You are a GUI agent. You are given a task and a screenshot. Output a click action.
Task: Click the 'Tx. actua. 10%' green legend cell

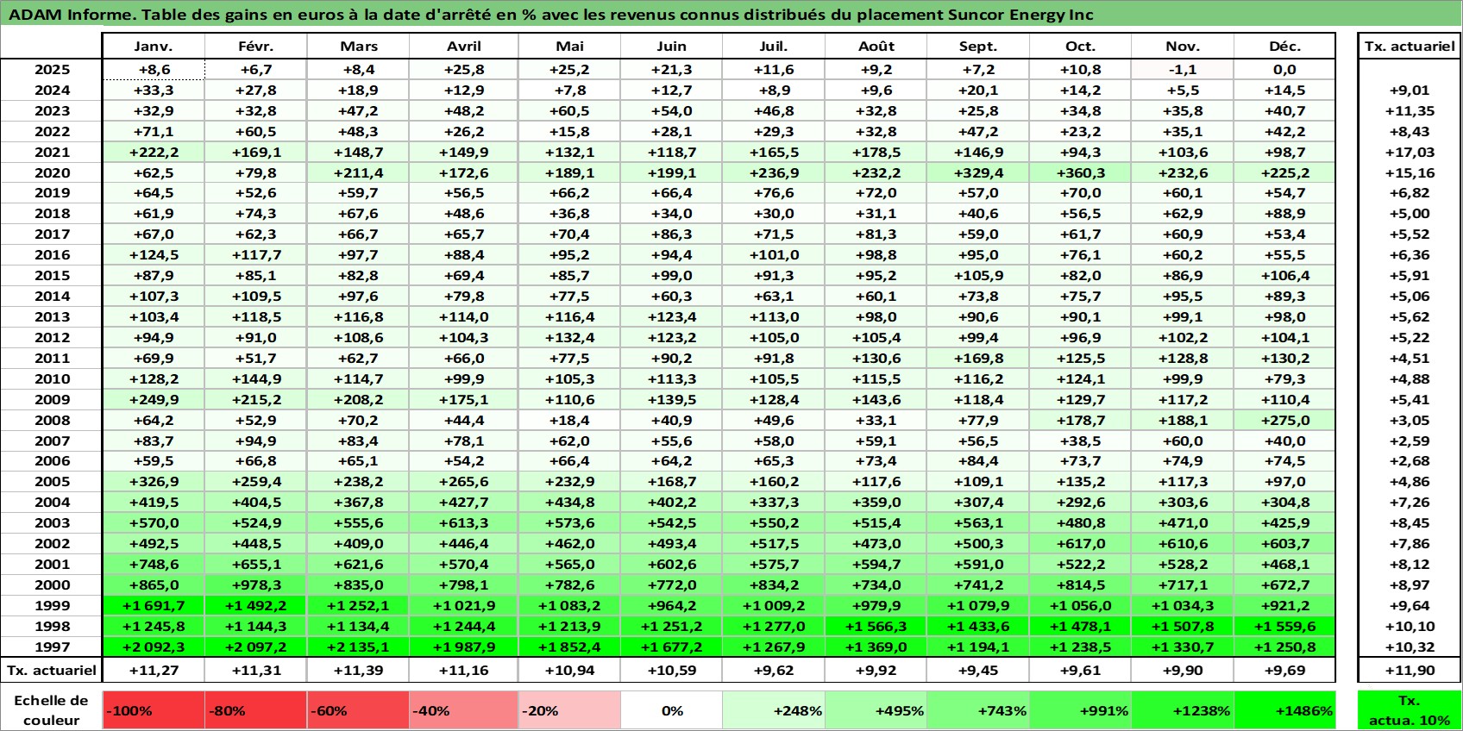(1410, 710)
